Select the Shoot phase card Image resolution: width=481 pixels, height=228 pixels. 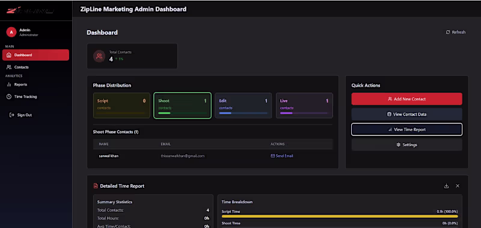point(182,105)
